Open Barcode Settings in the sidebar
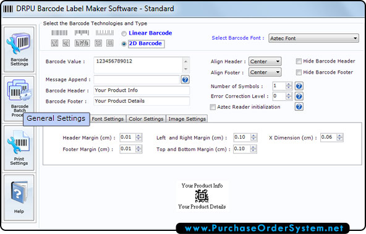Viewport: 366px width, 234px height. tap(19, 50)
